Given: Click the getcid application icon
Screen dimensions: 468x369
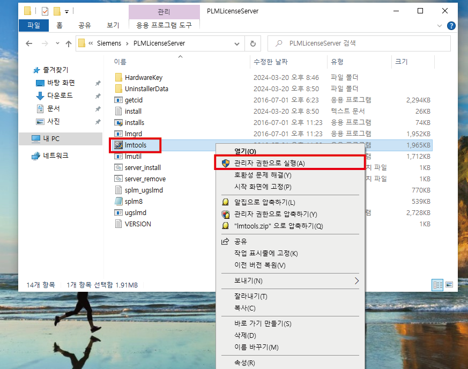Looking at the screenshot, I should 118,100.
